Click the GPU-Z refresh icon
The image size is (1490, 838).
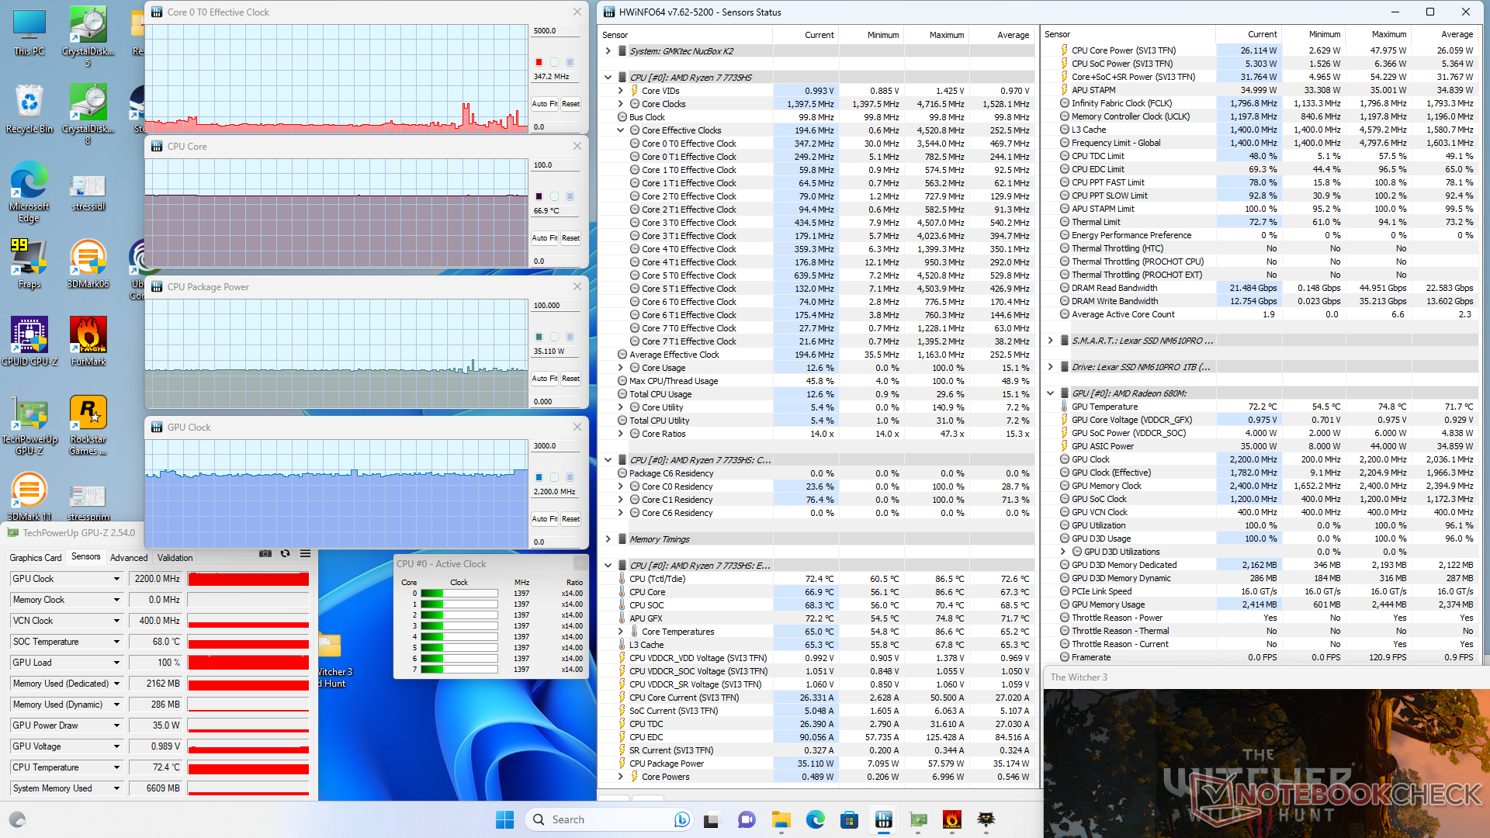pyautogui.click(x=286, y=554)
